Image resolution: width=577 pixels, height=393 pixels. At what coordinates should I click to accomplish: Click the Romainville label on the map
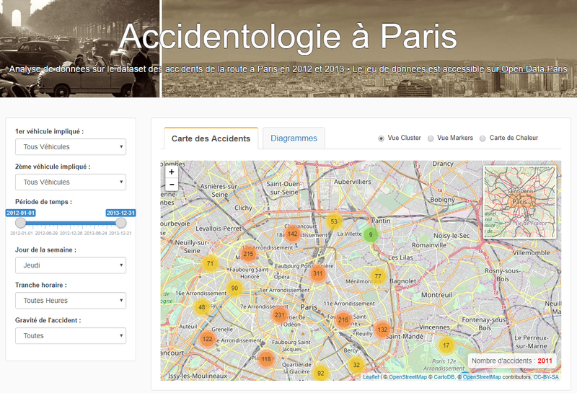[x=428, y=245]
